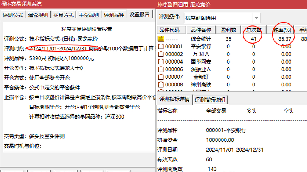This screenshot has width=307, height=172.
Task: Switch to the 评测公式 tab
Action: [x=13, y=15]
